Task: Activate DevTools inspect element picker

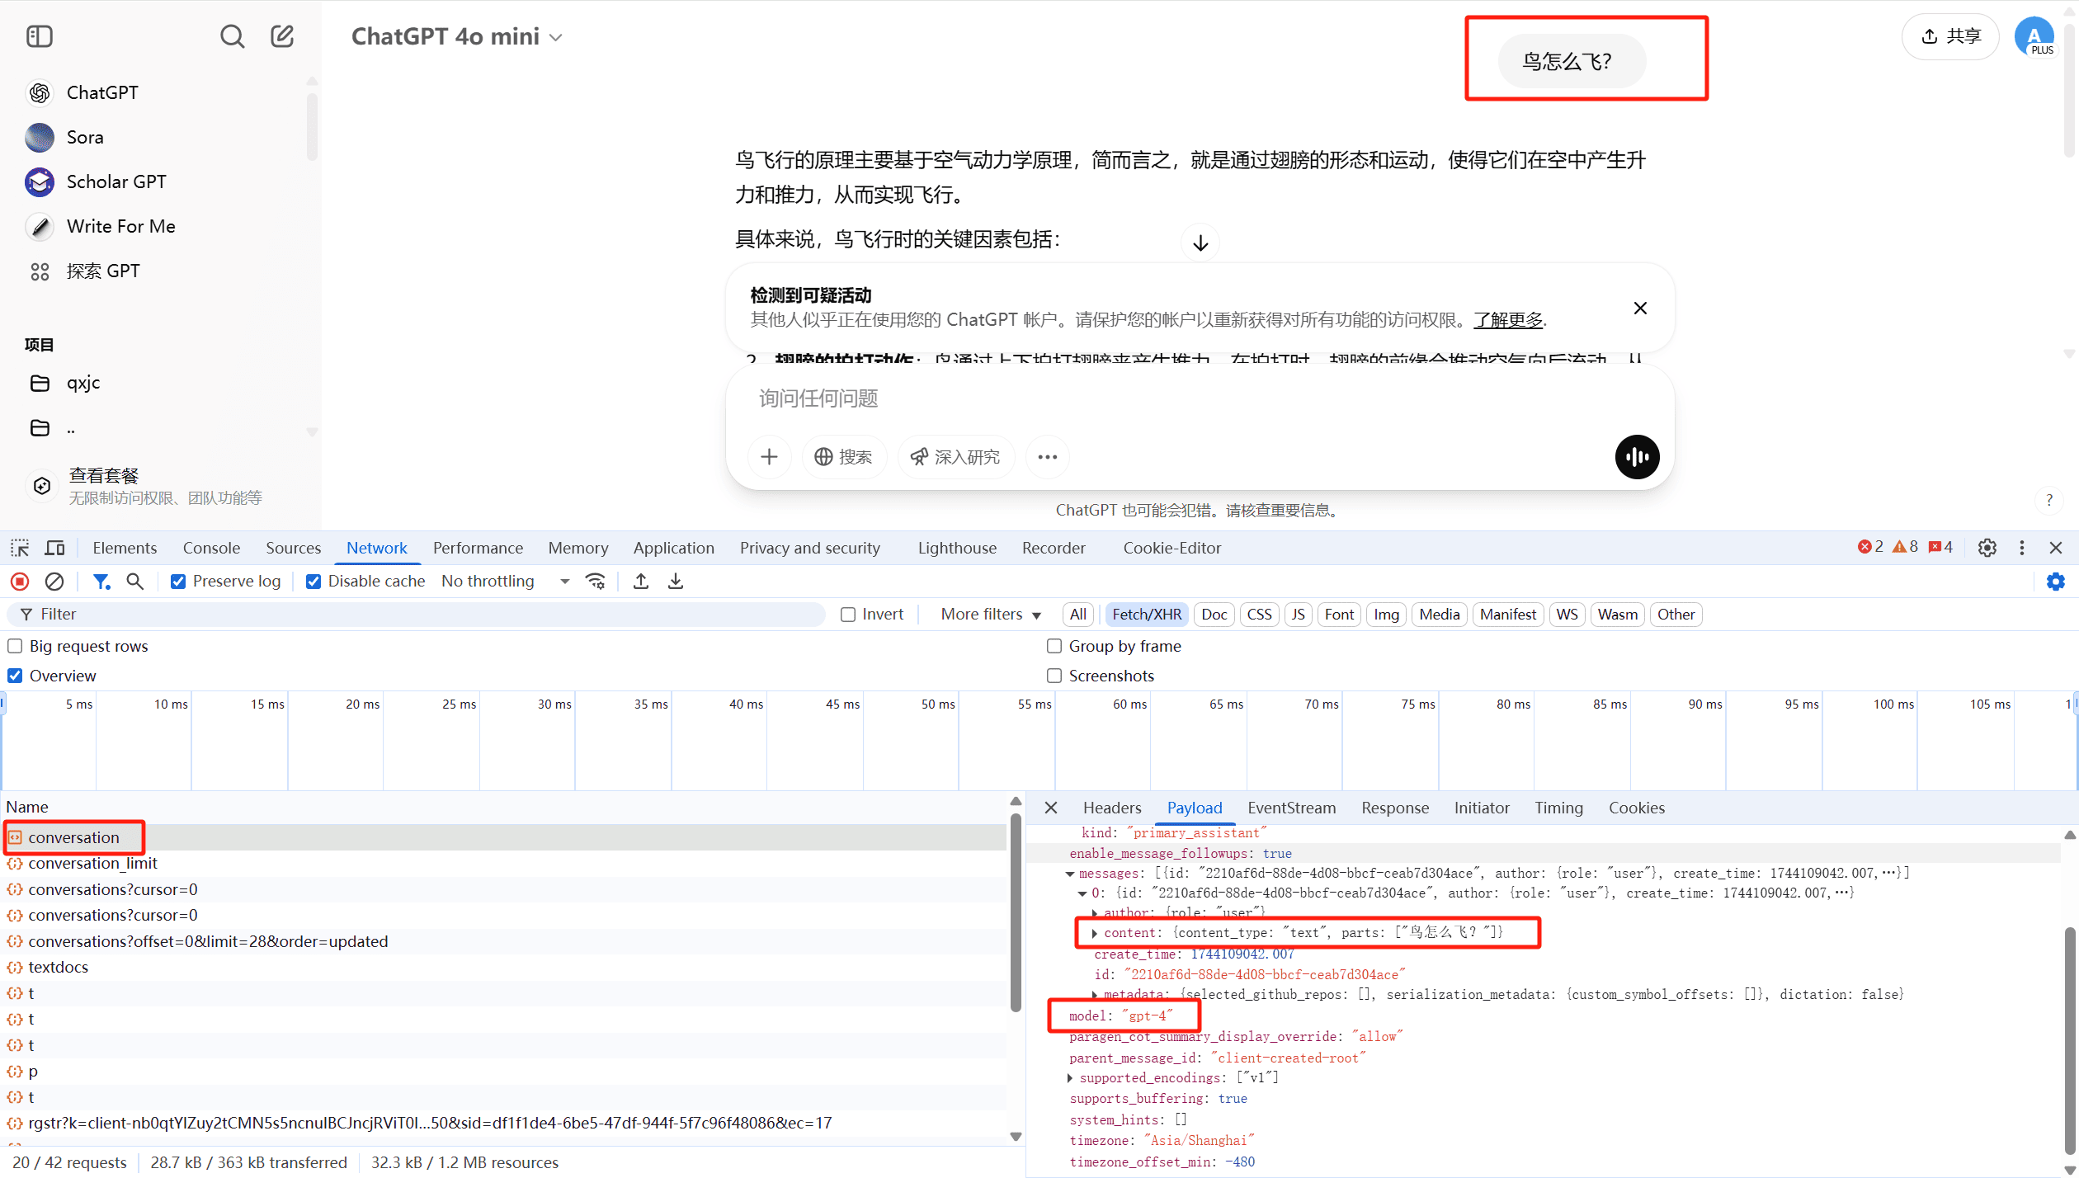Action: 20,548
